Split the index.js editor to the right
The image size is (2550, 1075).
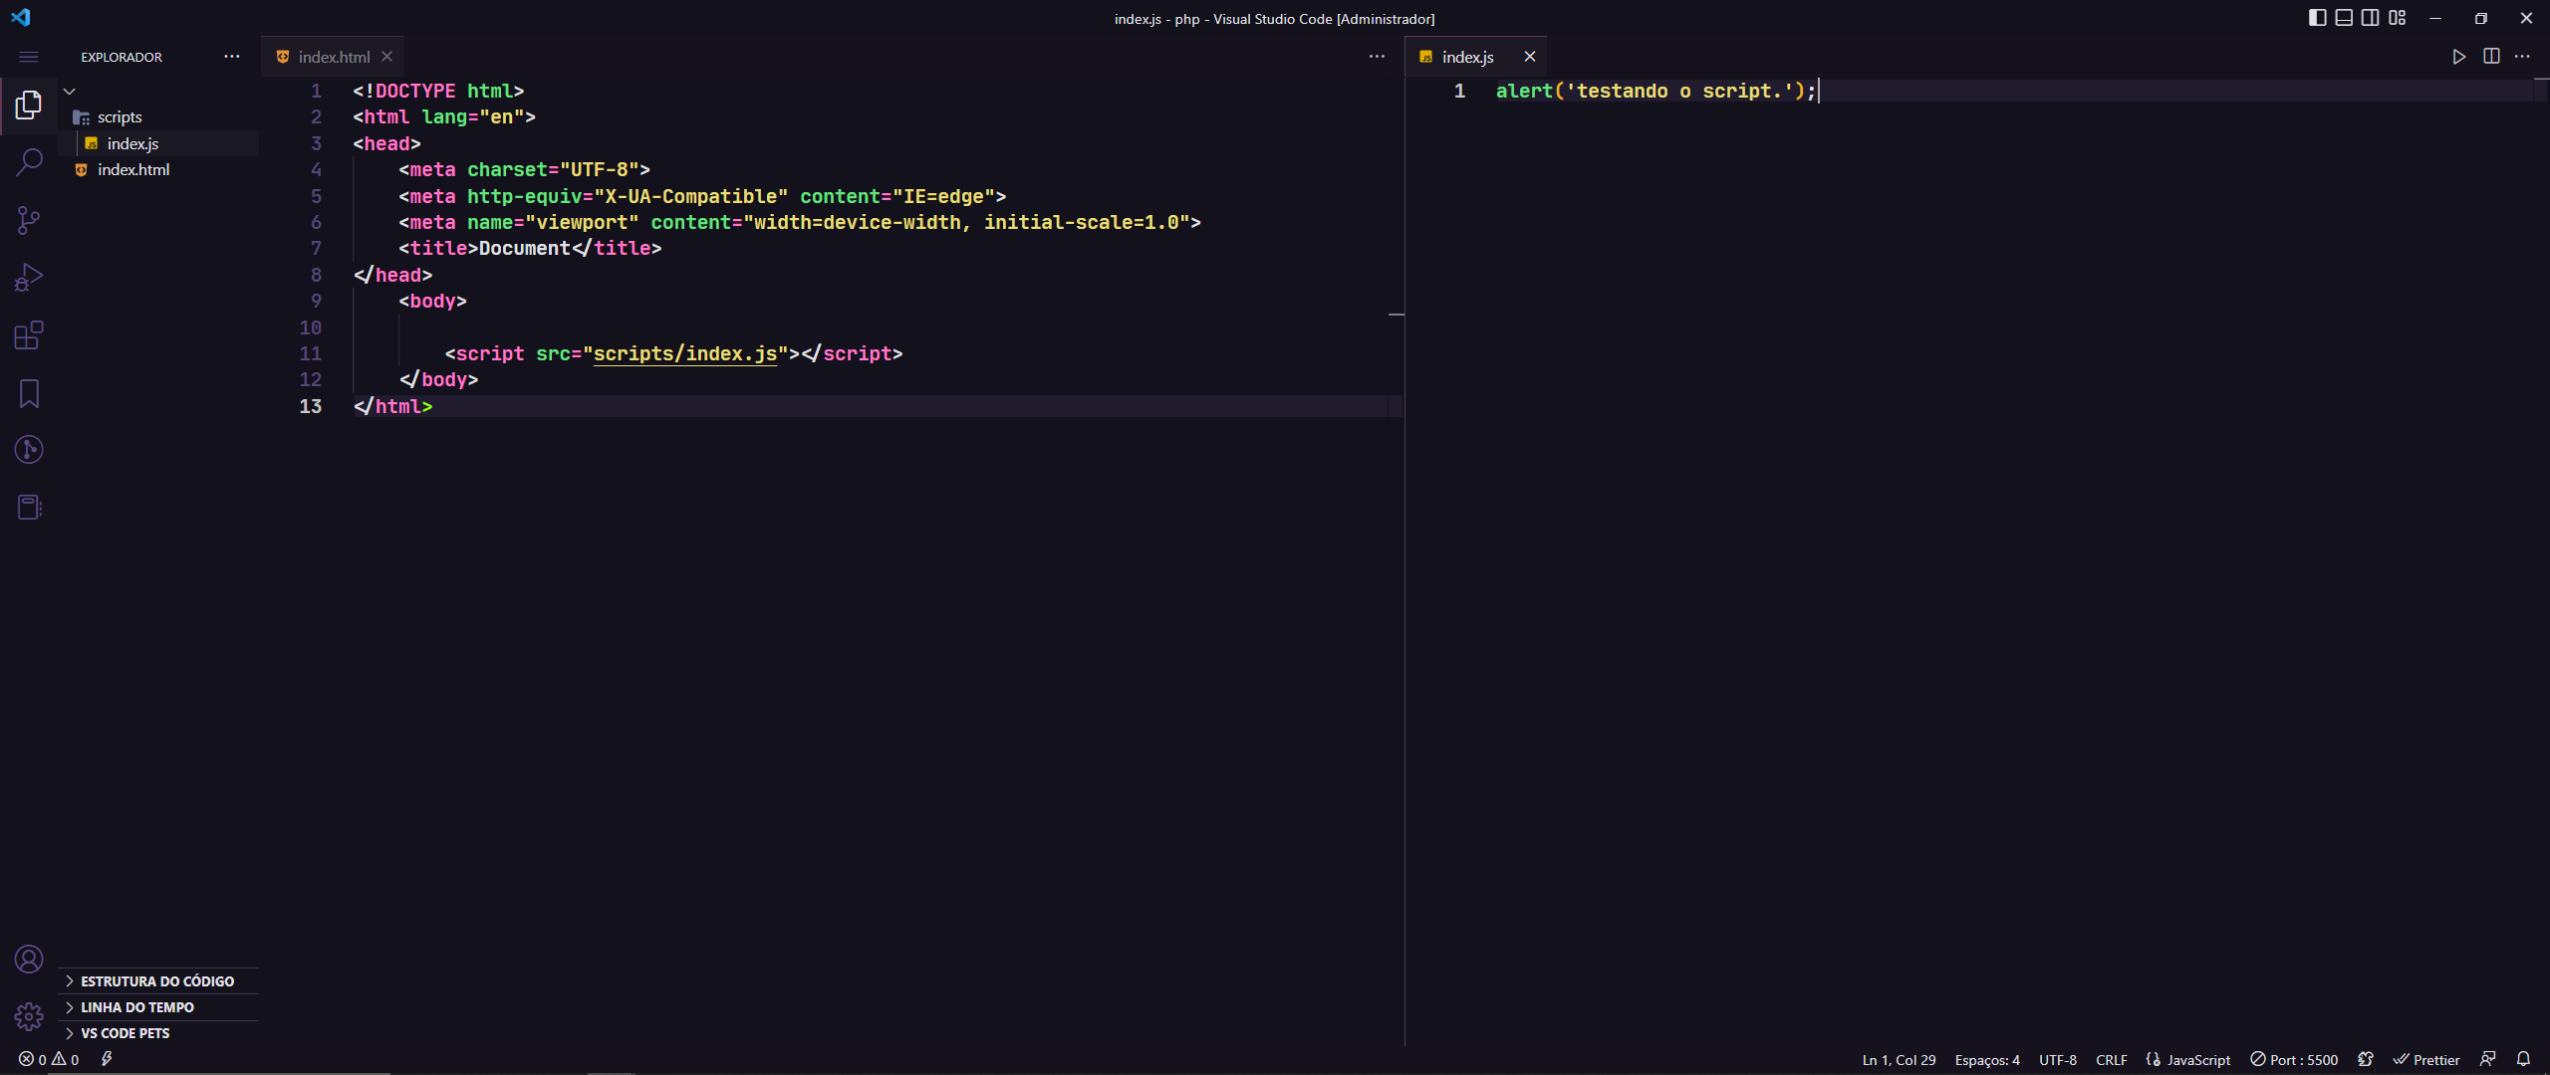click(2491, 57)
